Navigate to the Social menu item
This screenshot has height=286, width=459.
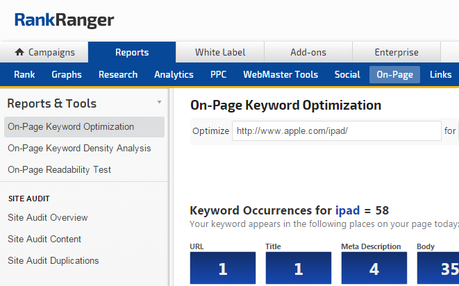pos(347,75)
